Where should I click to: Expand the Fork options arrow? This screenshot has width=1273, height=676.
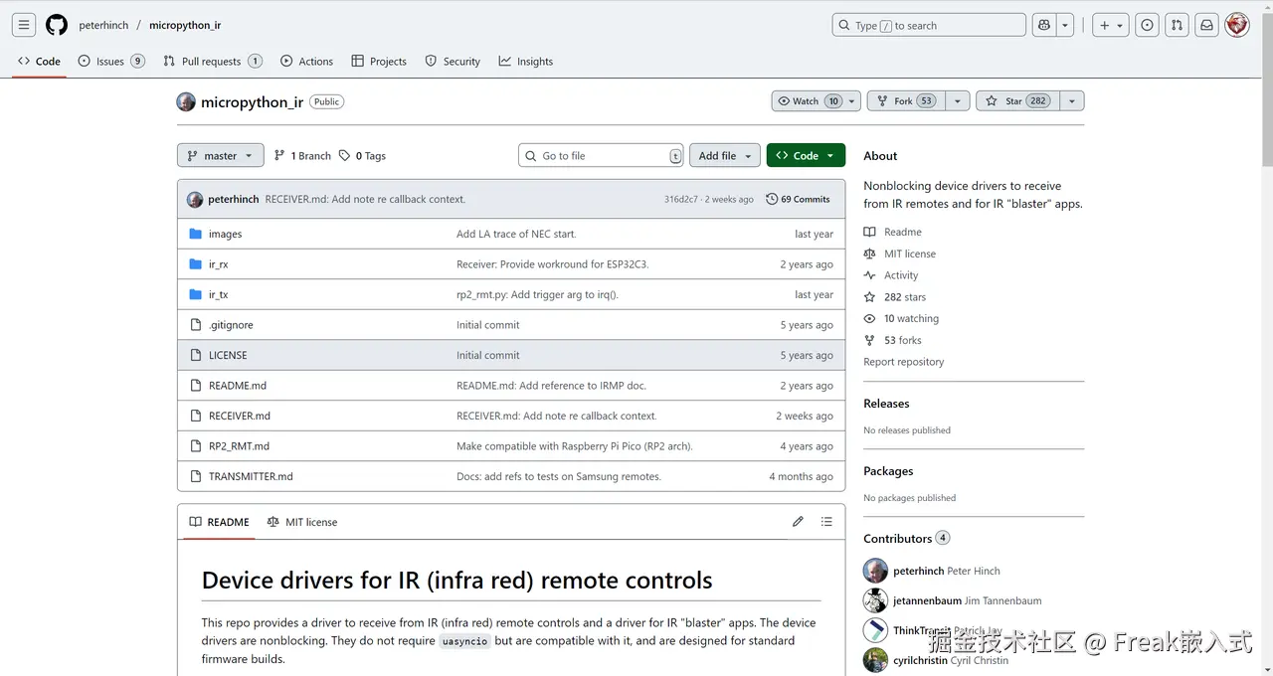[958, 101]
